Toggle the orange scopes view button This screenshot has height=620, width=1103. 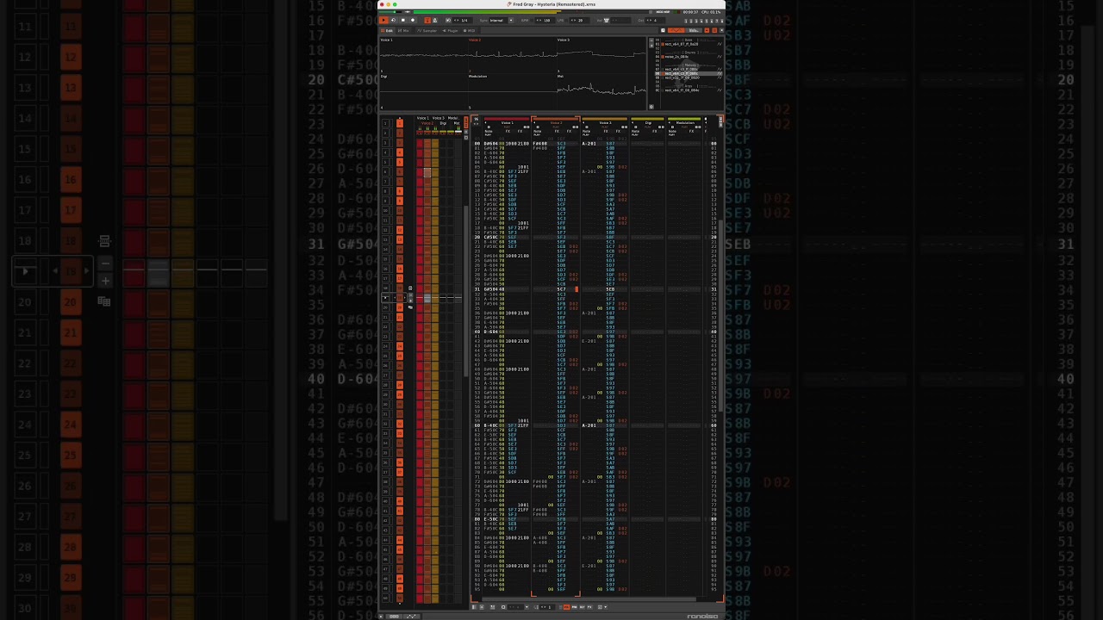click(x=676, y=30)
